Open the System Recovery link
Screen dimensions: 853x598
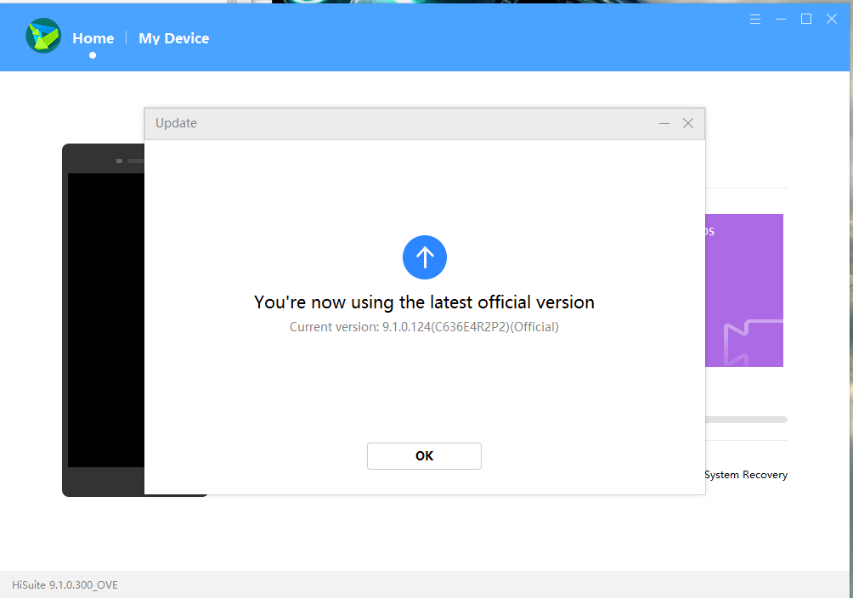[746, 475]
